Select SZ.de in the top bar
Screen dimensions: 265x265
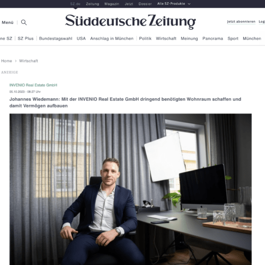[75, 4]
